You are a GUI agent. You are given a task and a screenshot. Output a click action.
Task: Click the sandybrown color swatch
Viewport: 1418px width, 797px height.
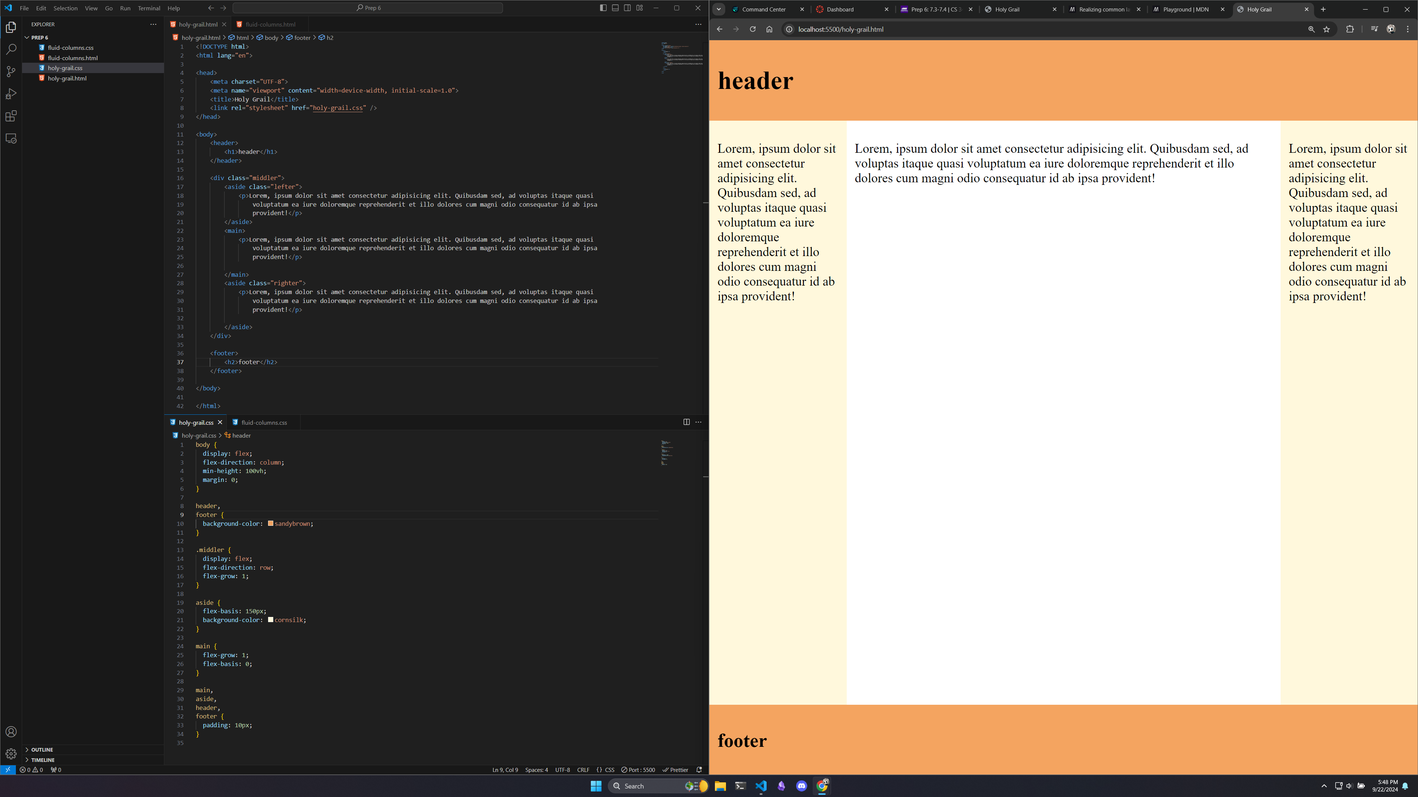click(271, 523)
